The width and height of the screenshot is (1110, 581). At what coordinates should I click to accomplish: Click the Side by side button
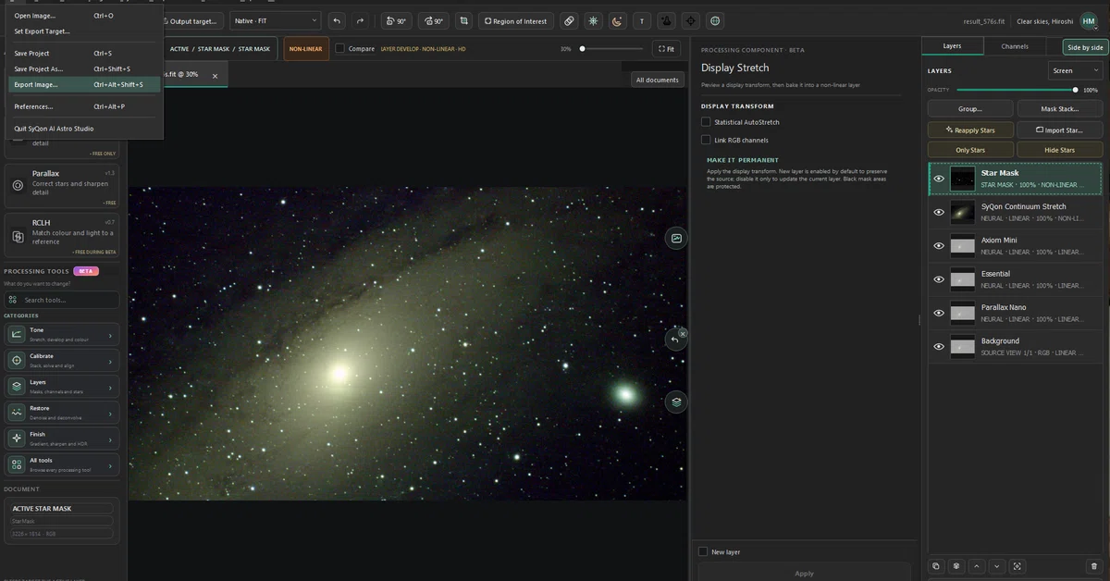point(1085,46)
